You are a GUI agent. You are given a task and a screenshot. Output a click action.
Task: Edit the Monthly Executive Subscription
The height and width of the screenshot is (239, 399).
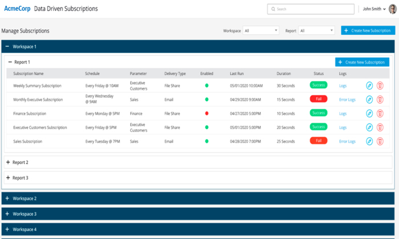369,100
